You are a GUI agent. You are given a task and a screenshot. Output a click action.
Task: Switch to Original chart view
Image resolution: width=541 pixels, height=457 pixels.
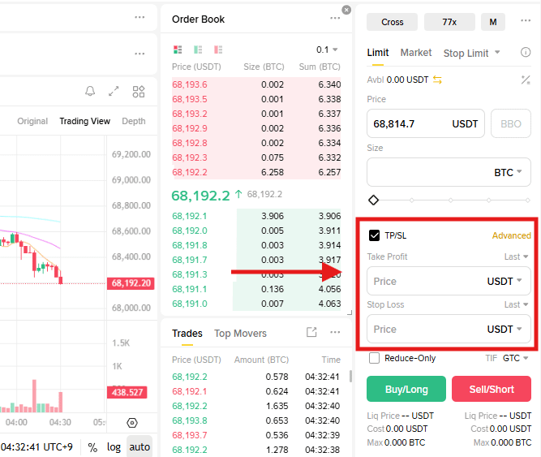[32, 121]
